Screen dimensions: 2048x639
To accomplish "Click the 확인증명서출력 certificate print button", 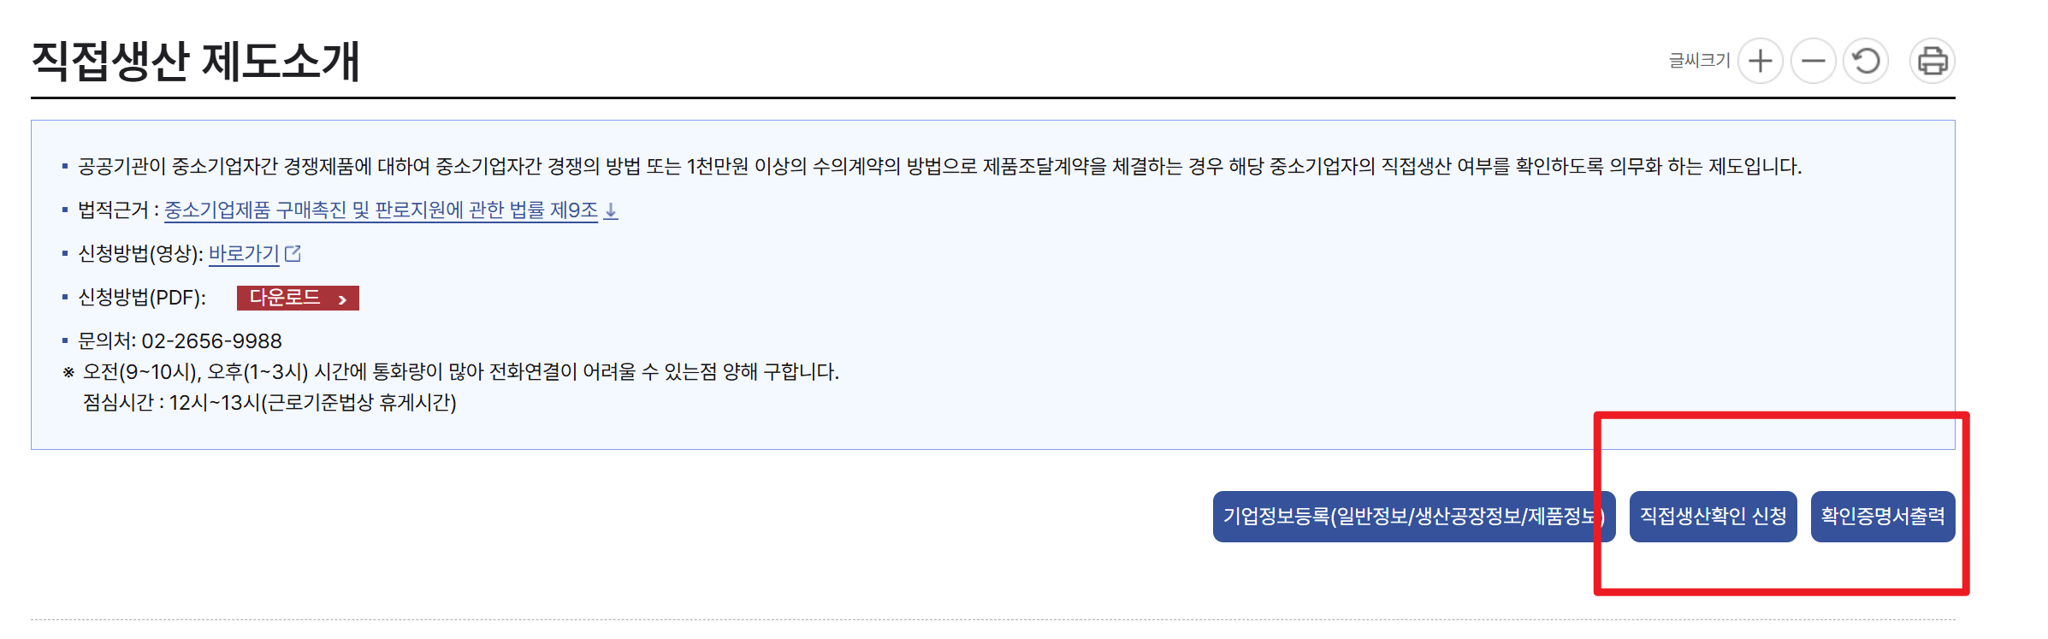I will [1882, 516].
